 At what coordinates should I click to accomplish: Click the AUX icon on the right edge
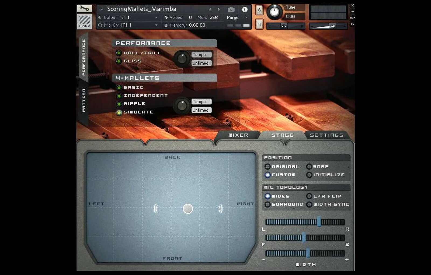point(352,17)
